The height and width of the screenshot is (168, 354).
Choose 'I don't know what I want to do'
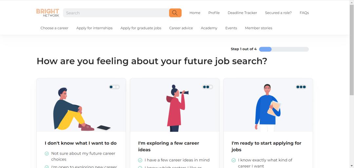(81, 143)
